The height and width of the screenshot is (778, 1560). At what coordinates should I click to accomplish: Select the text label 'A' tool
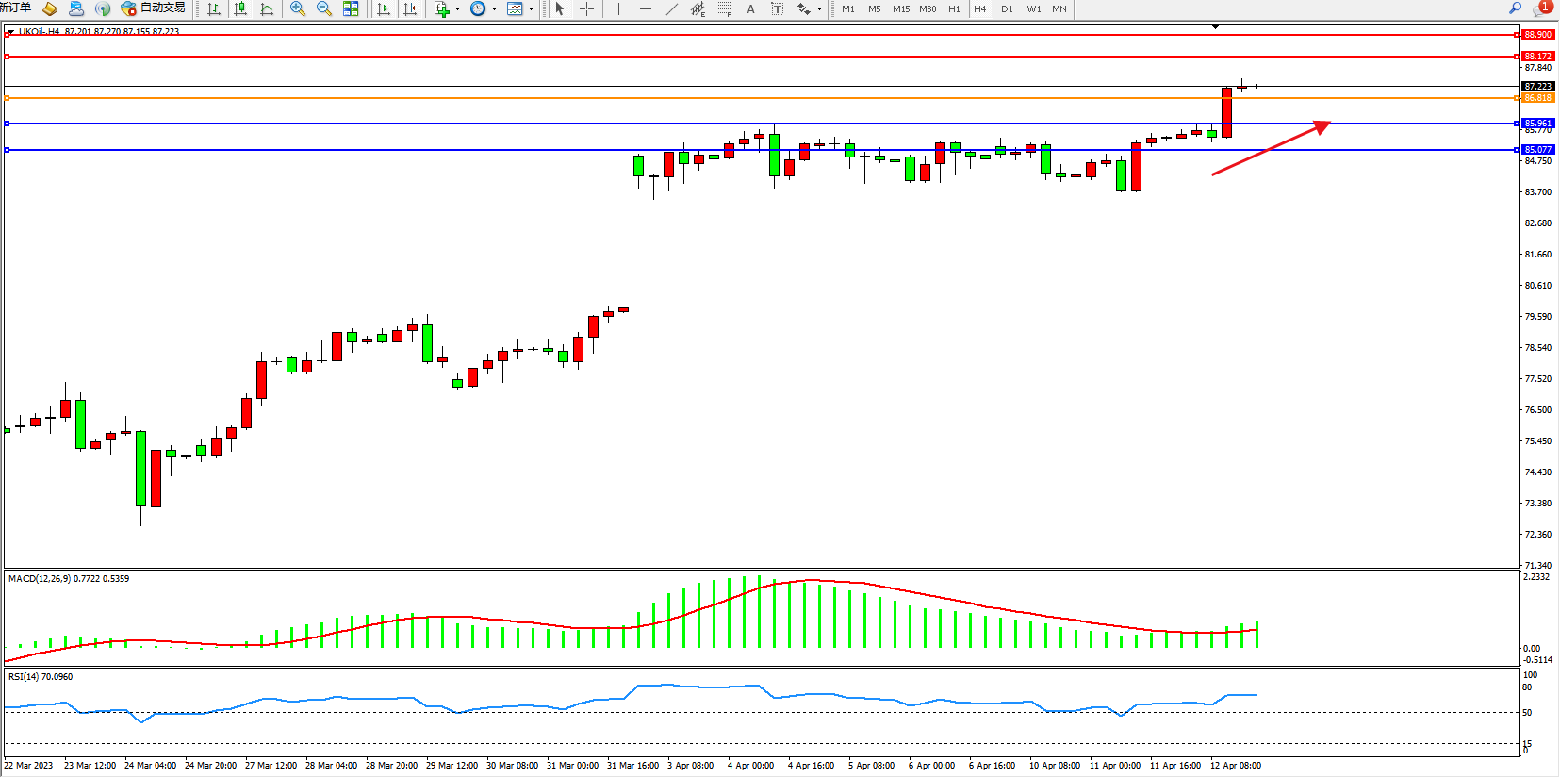tap(750, 8)
